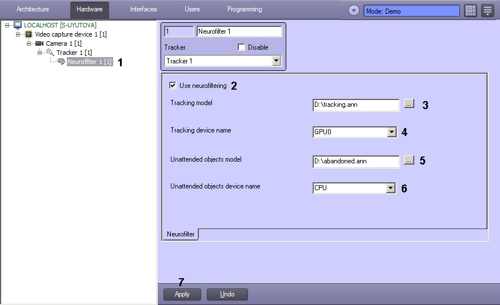Select LOCALHOST [S-UYUTOVA] in tree
Screen dimensions: 500x305
click(x=60, y=25)
